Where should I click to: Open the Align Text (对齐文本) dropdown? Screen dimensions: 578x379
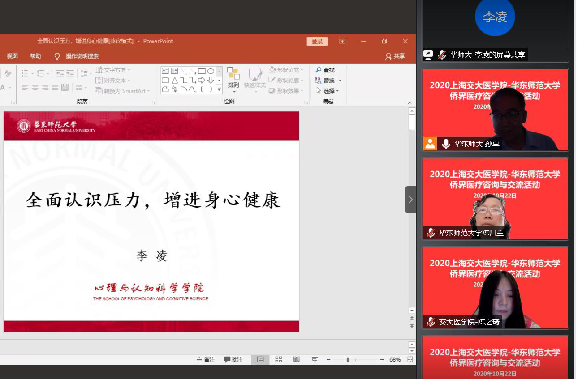coord(113,81)
